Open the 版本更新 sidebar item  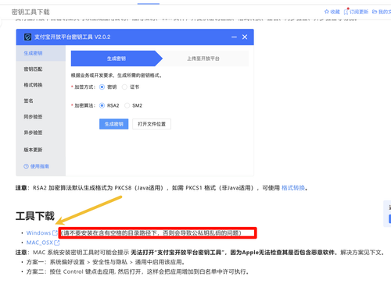pyautogui.click(x=41, y=150)
